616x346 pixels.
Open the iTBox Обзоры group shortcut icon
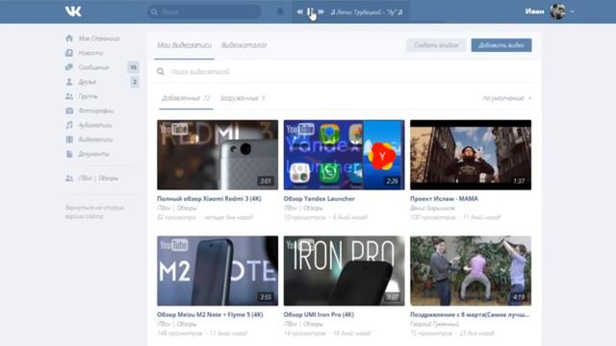(69, 178)
